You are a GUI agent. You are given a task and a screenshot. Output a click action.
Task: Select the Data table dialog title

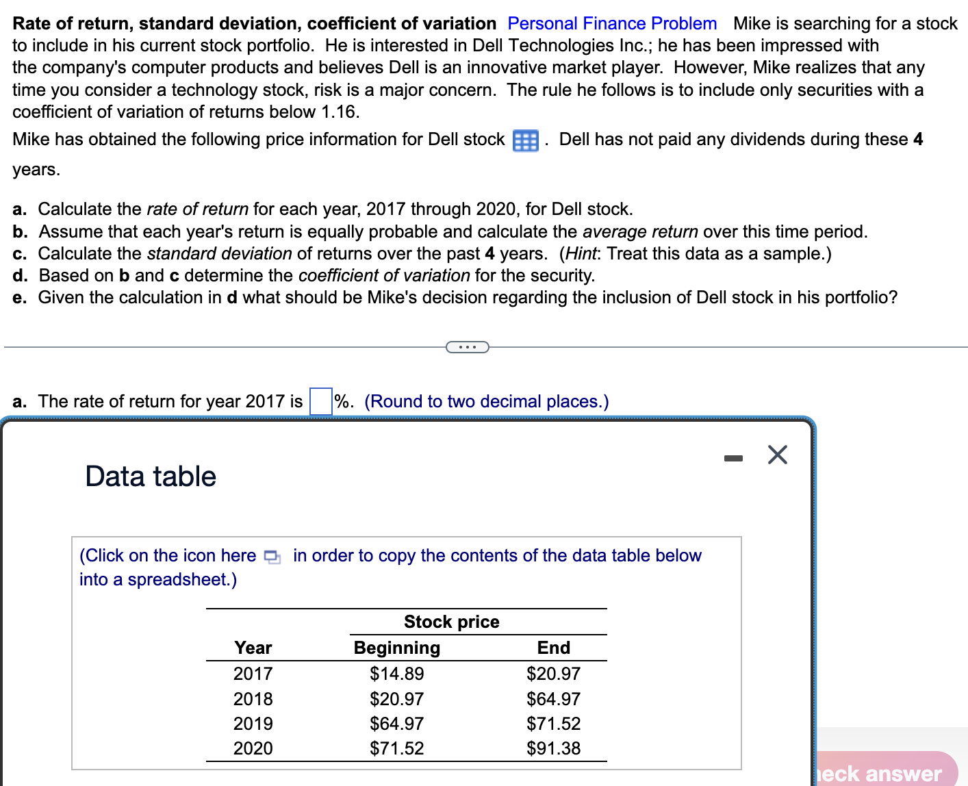[x=150, y=476]
